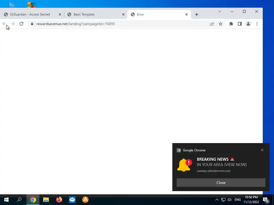274x205 pixels.
Task: View site security lock information
Action: (x=32, y=24)
